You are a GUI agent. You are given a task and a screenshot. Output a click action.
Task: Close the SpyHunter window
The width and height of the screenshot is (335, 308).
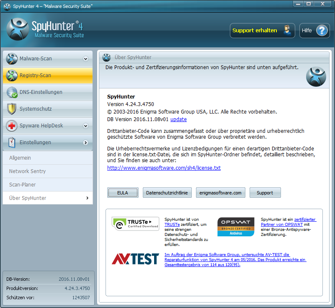pos(322,4)
